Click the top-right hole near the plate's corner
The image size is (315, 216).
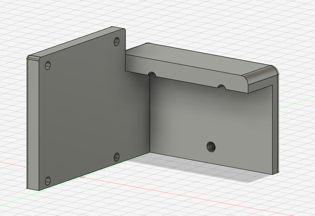(x=117, y=41)
